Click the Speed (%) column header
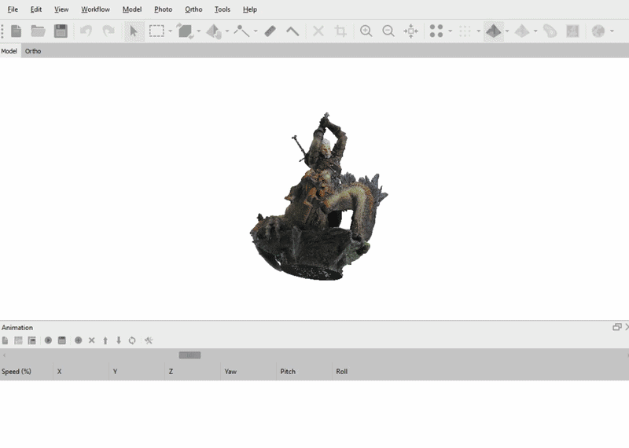This screenshot has width=629, height=448. (x=27, y=372)
